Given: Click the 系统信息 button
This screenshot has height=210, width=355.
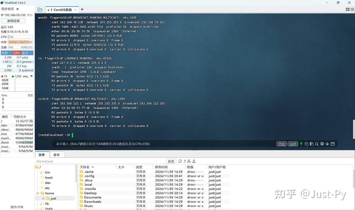Looking at the screenshot, I should 13,21.
